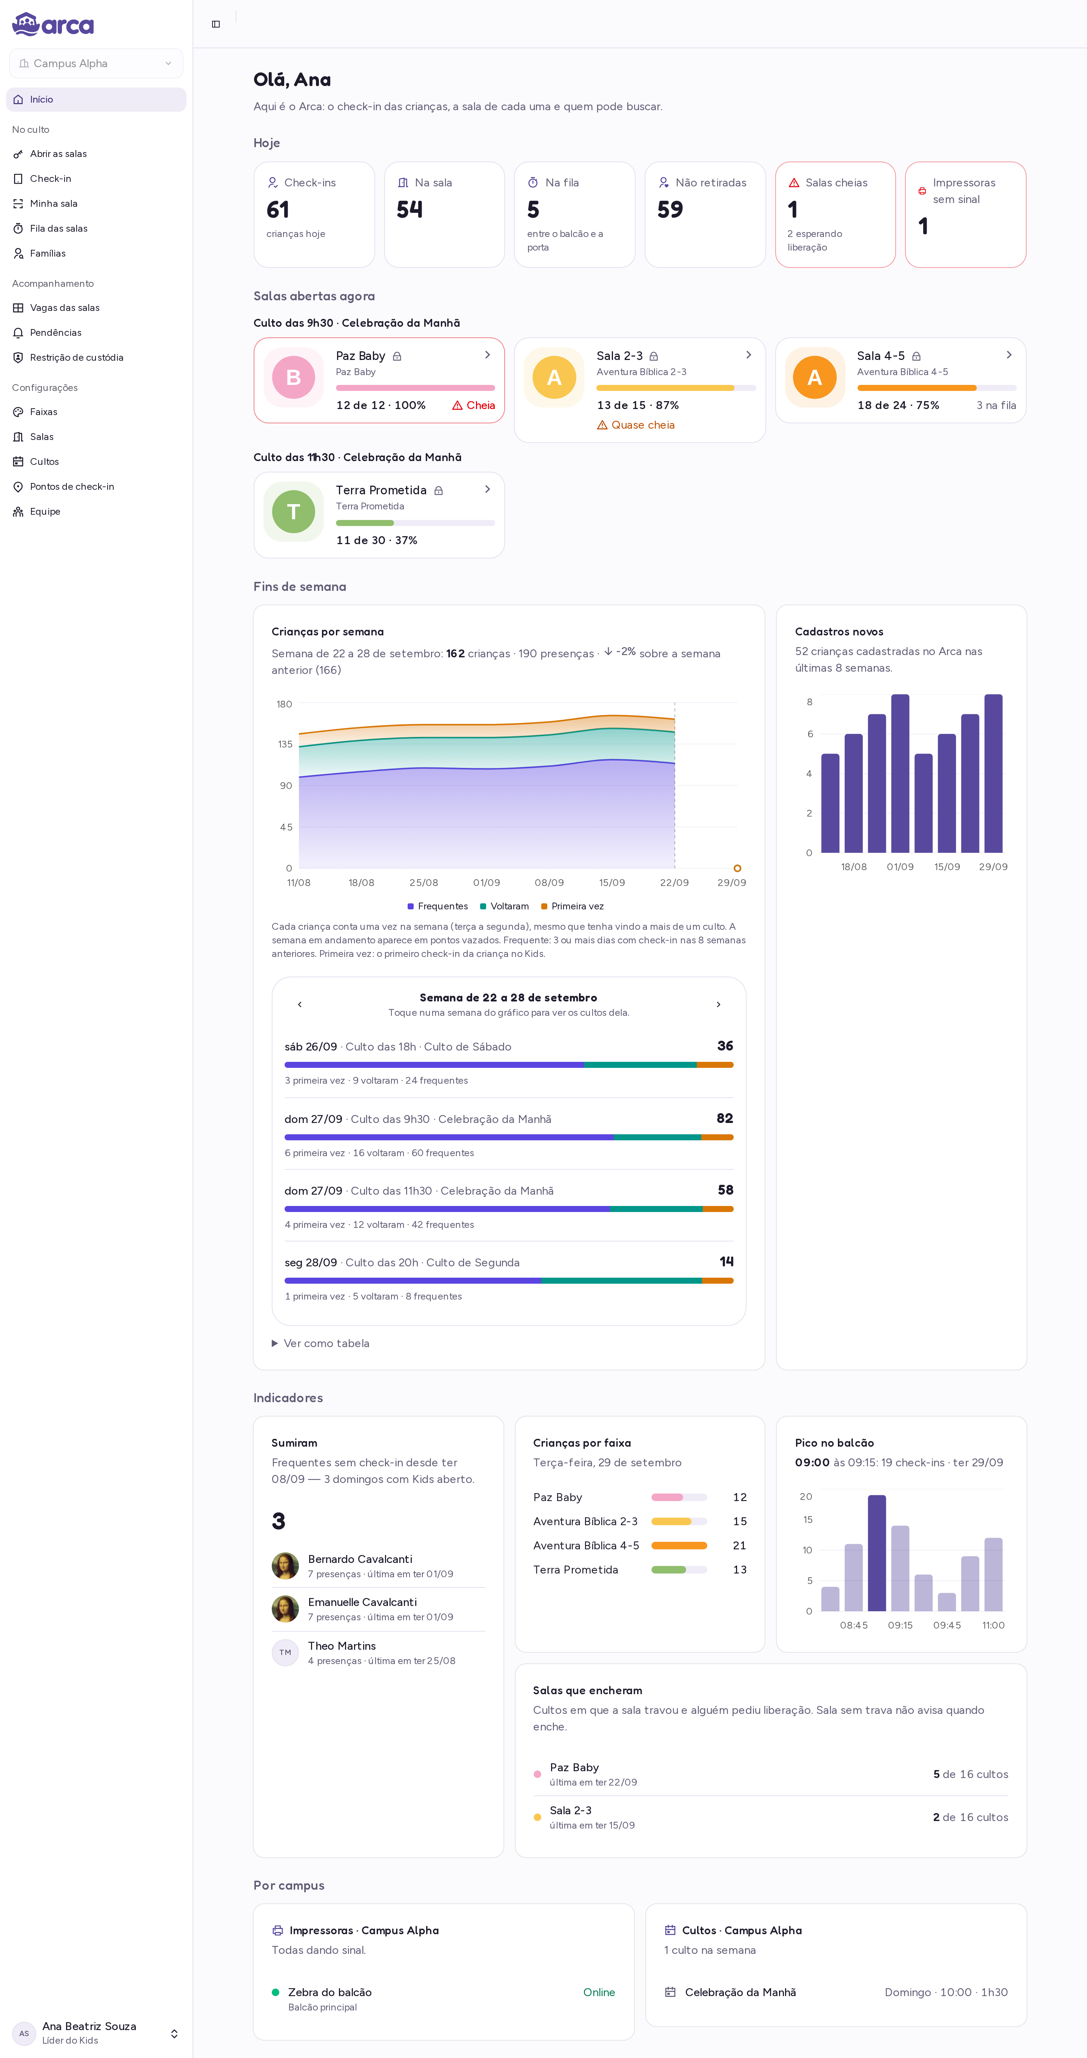Click the Voltaram legend color swatch
The height and width of the screenshot is (2058, 1087).
tap(483, 907)
